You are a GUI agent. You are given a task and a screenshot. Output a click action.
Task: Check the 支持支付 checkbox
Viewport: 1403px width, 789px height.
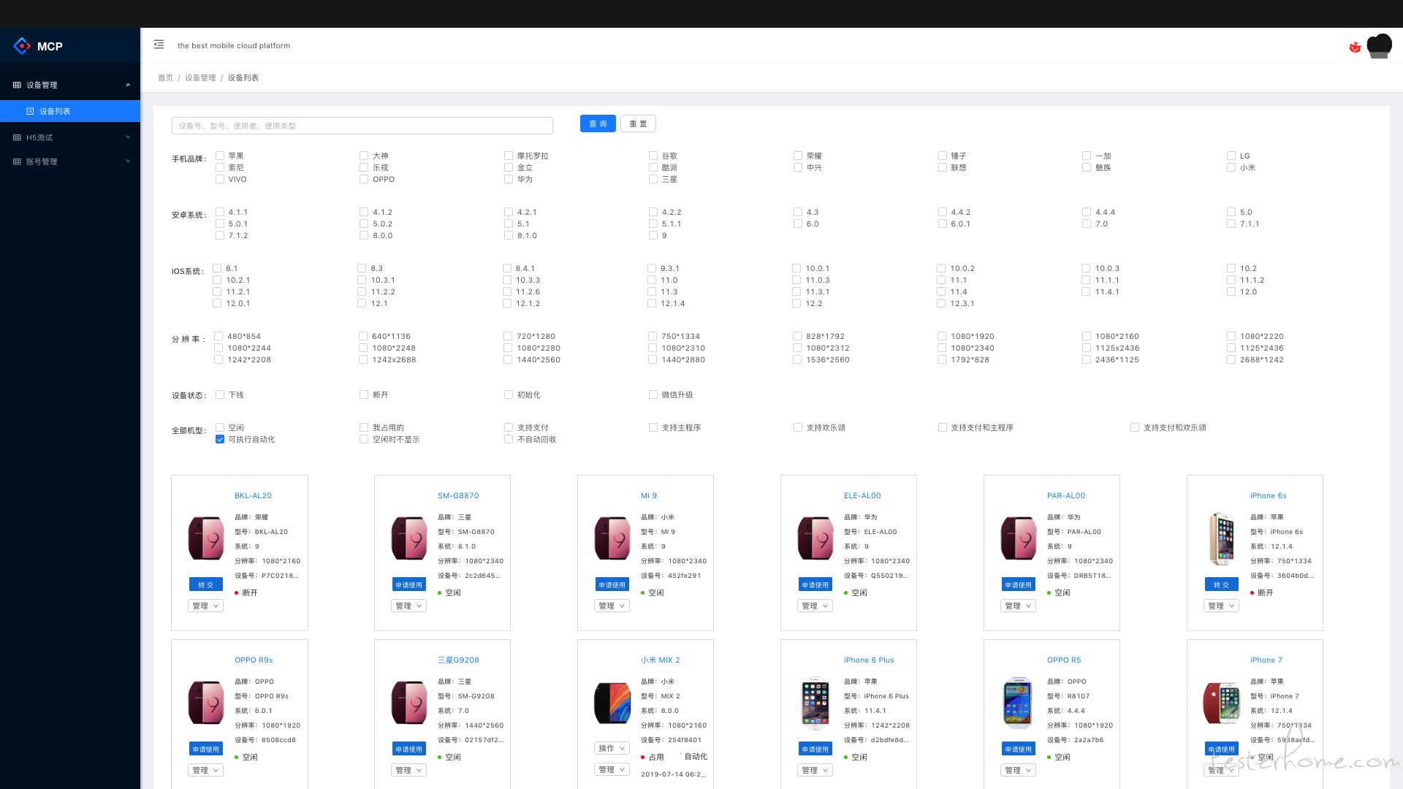click(509, 427)
